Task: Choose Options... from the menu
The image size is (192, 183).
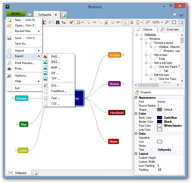Action: point(24,76)
